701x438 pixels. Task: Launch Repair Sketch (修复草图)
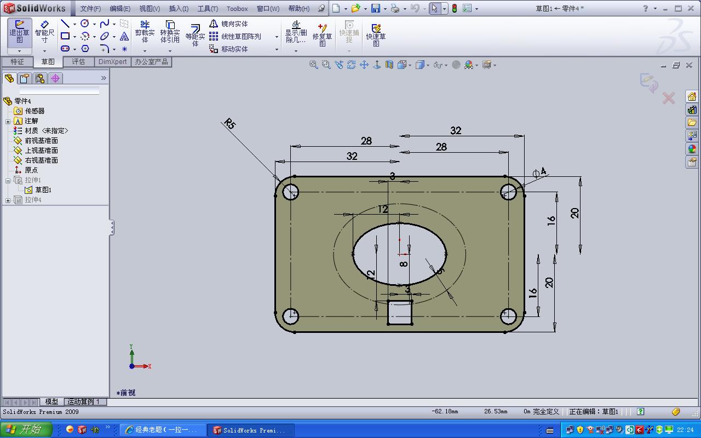(322, 34)
